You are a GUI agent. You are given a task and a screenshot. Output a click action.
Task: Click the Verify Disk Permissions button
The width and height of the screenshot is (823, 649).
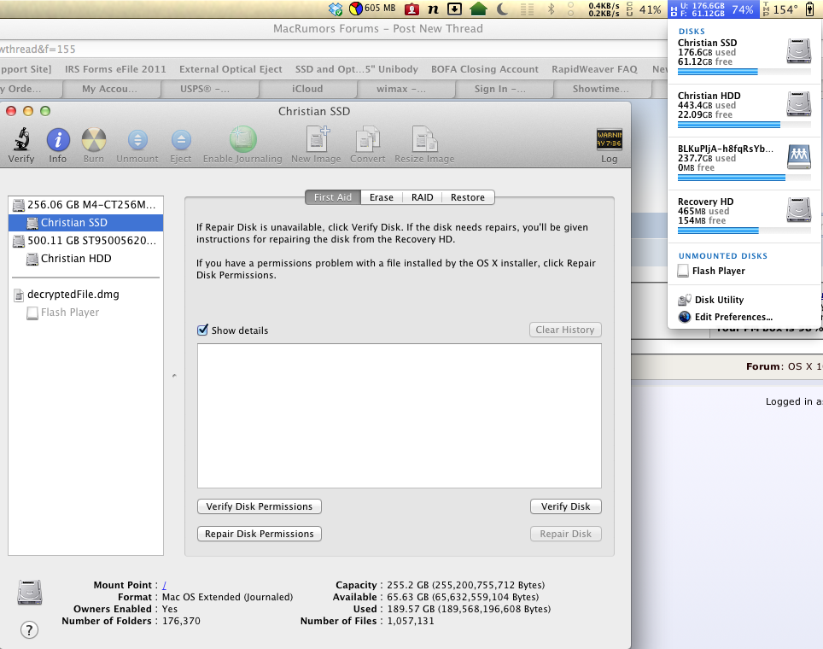pyautogui.click(x=260, y=506)
